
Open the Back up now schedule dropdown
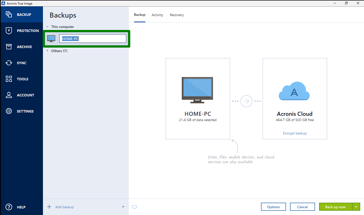pos(356,207)
